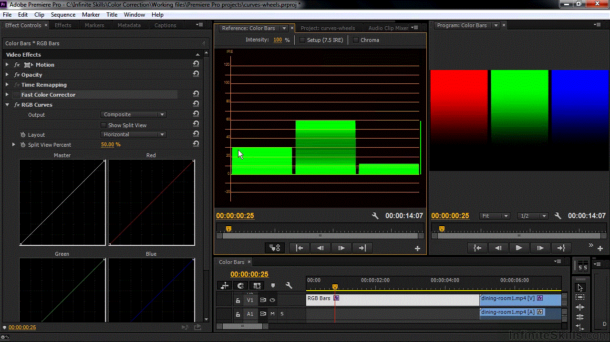Open the Marker menu
This screenshot has height=342, width=610.
pyautogui.click(x=91, y=15)
